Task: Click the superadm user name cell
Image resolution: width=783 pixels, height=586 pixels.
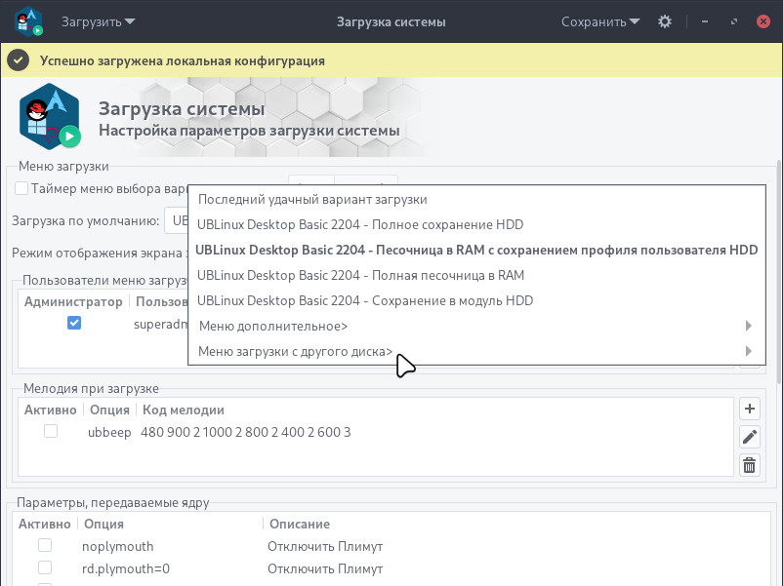Action: [160, 324]
